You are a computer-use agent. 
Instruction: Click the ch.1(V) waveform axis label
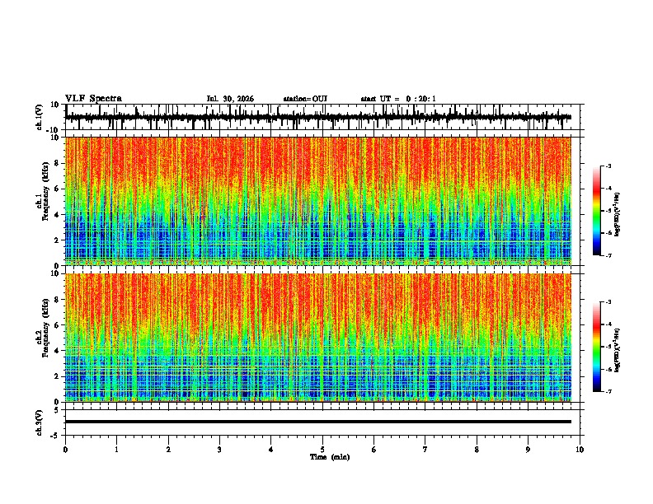[40, 117]
